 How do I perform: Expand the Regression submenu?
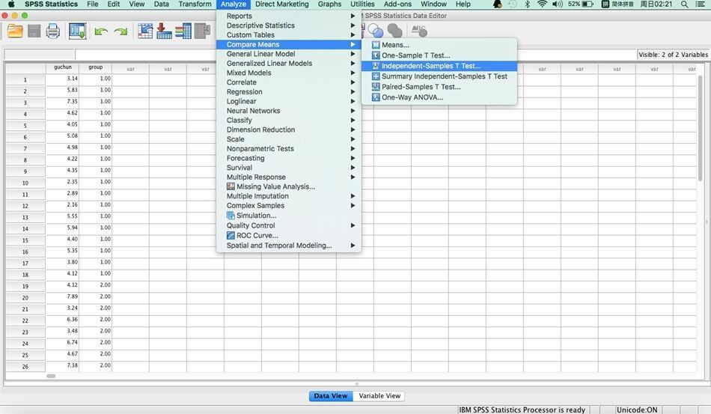pyautogui.click(x=289, y=92)
